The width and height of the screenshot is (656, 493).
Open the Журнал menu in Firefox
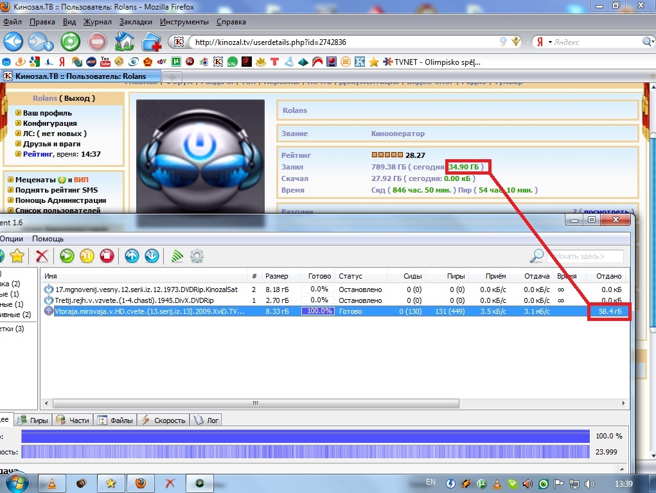click(x=98, y=22)
